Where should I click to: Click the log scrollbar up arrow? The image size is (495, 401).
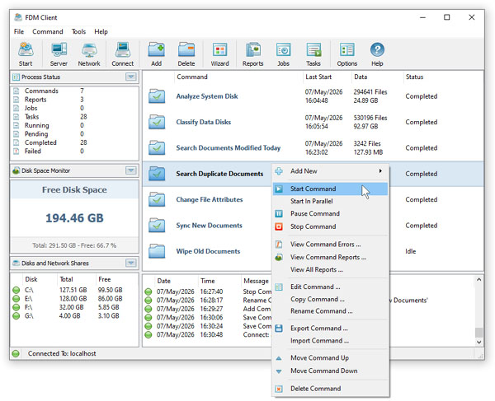point(478,280)
